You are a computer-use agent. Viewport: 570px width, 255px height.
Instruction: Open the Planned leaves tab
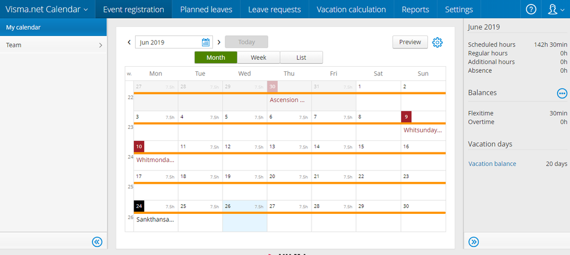click(206, 9)
